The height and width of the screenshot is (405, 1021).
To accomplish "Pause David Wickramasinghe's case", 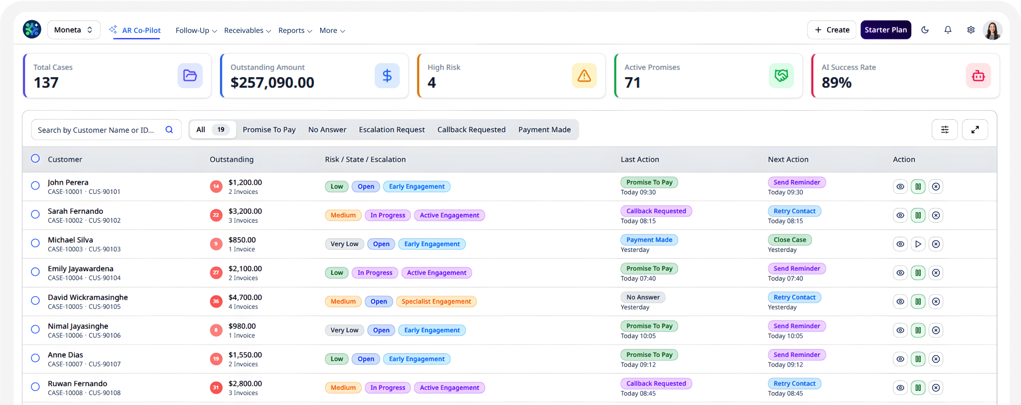I will (x=918, y=302).
